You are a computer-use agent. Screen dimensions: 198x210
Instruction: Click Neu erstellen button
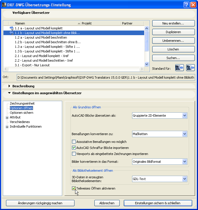173,23
